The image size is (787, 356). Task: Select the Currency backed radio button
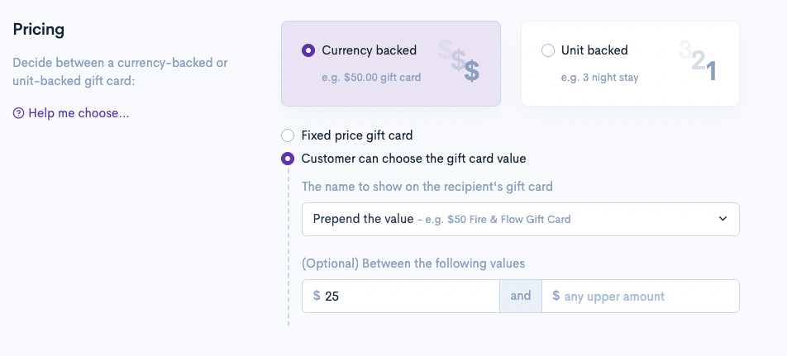[308, 50]
